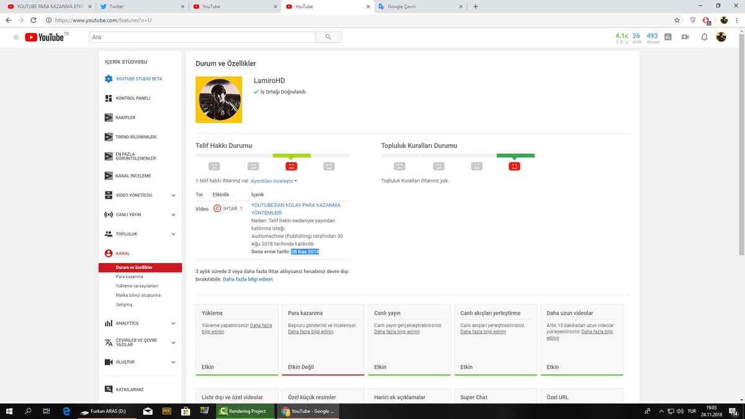Go back to the previous page
This screenshot has height=419, width=745.
(x=8, y=20)
